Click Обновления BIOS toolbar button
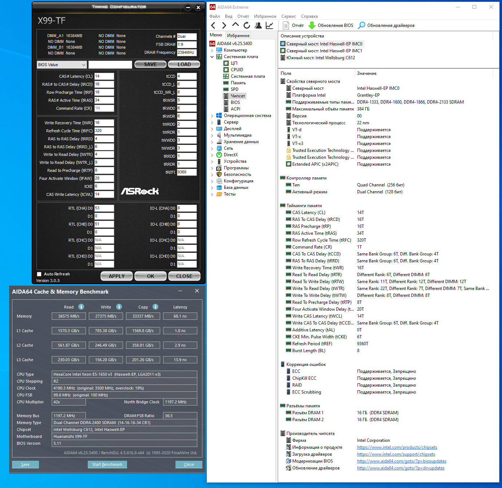Viewport: 502px width, 488px height. click(x=331, y=25)
